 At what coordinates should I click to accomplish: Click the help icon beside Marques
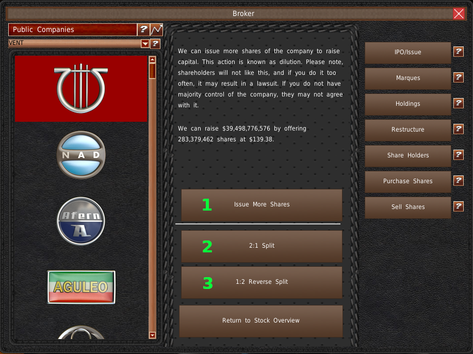(x=458, y=77)
